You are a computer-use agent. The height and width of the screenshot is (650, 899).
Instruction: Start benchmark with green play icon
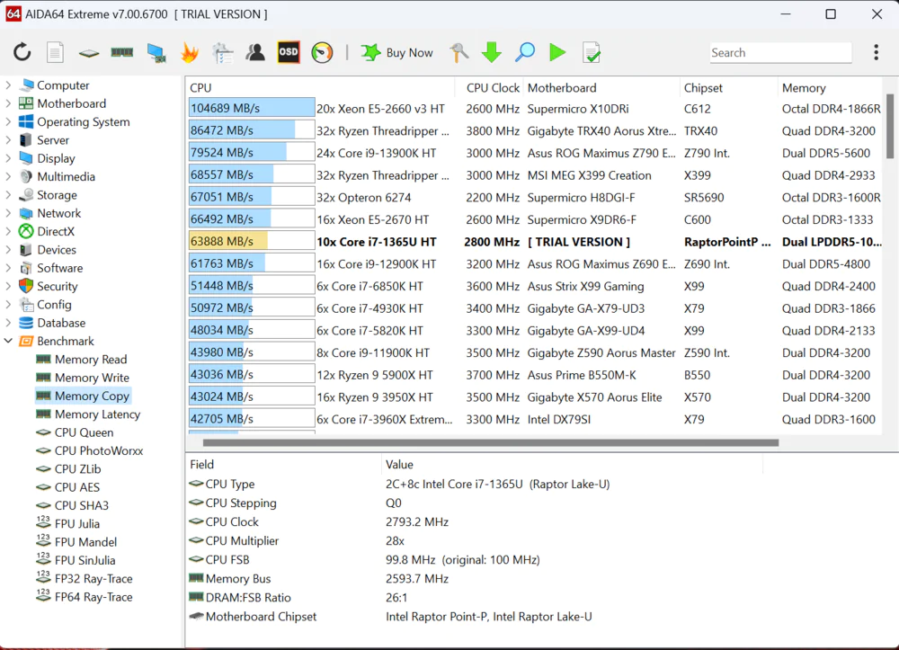click(557, 53)
